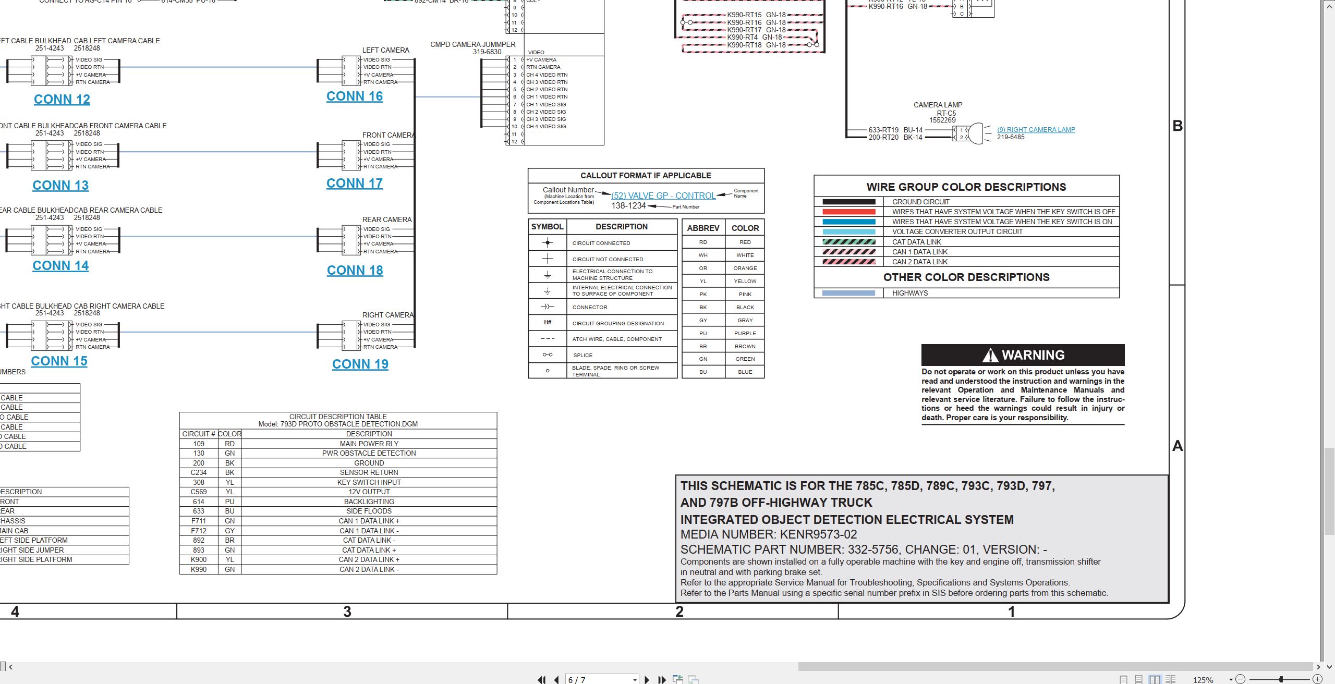This screenshot has width=1335, height=684.
Task: Open the CONN 12 link
Action: click(x=62, y=99)
